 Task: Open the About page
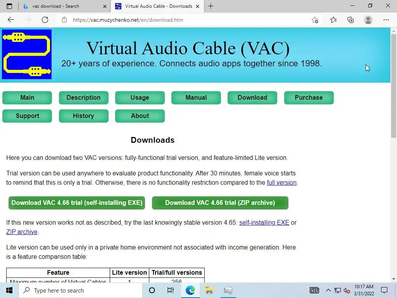pyautogui.click(x=140, y=116)
